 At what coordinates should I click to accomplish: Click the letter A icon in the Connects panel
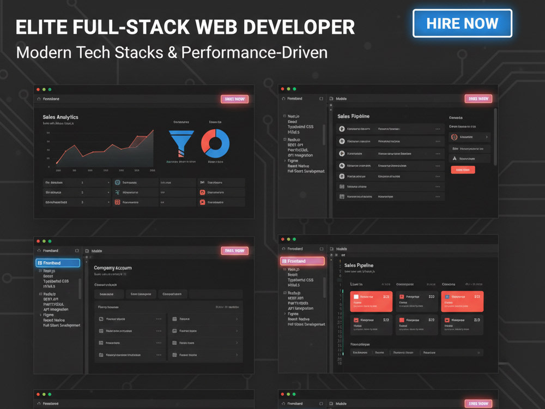click(x=455, y=159)
